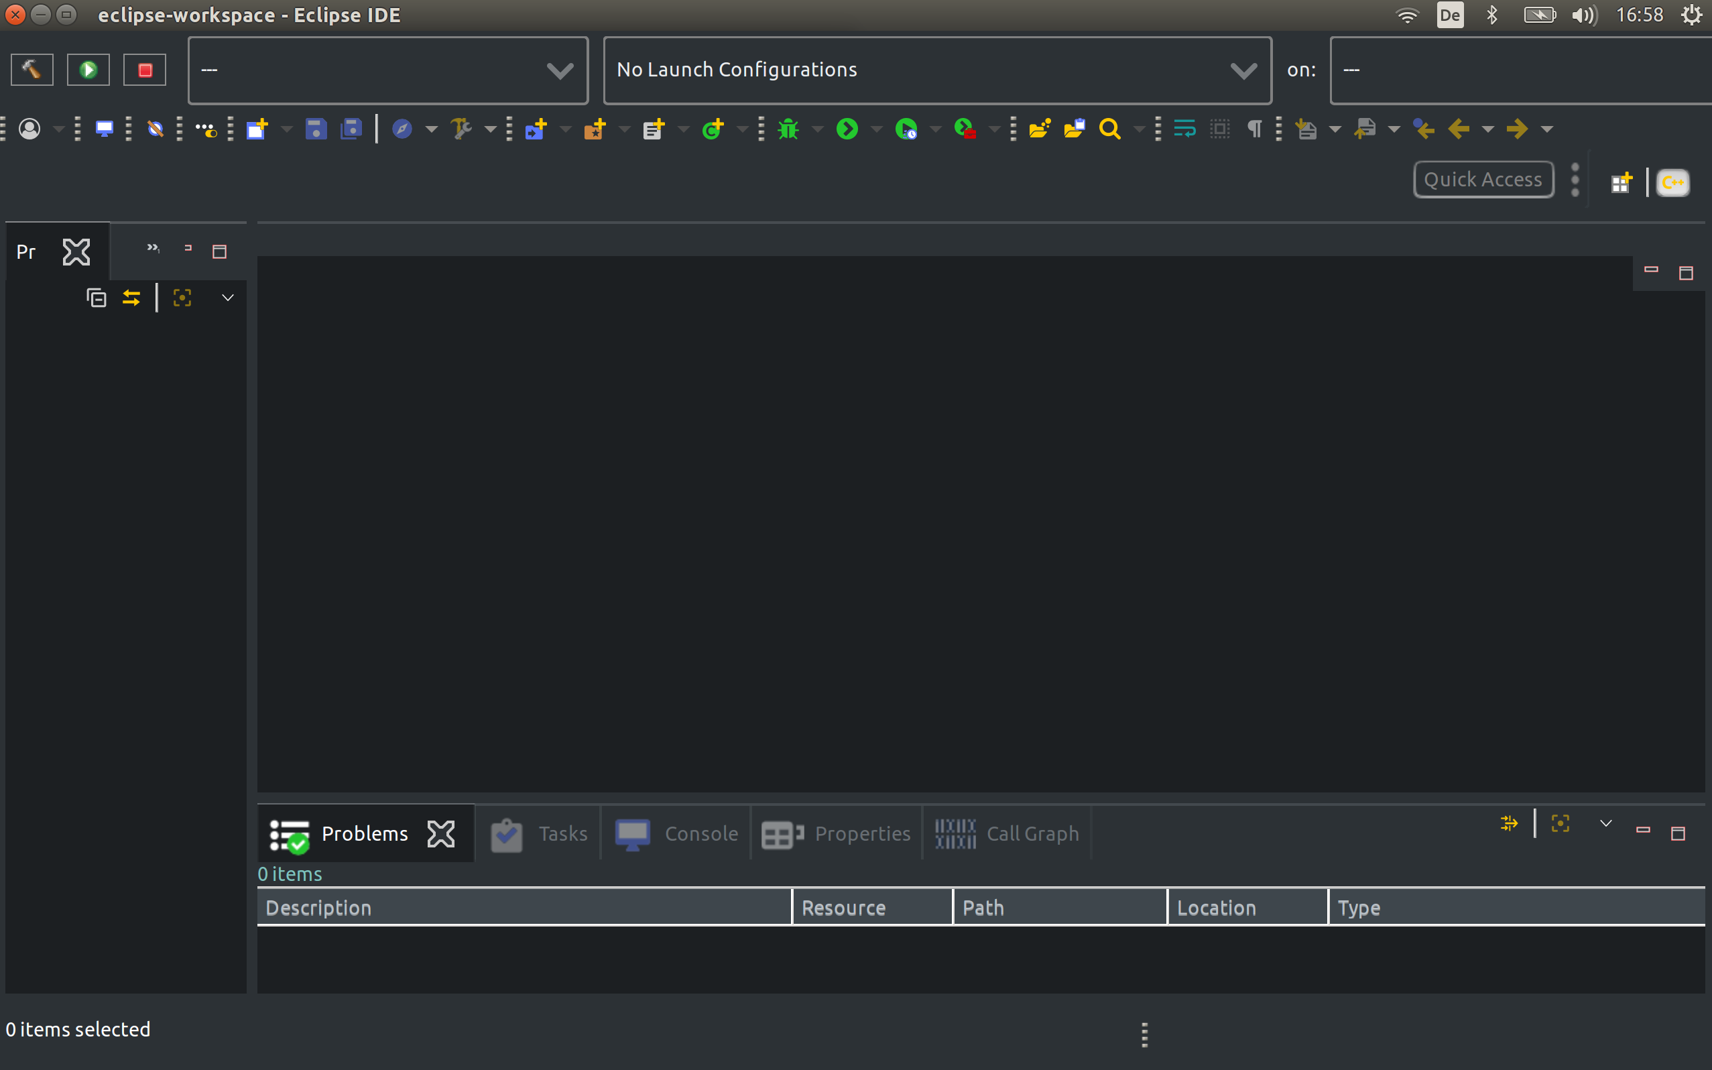The width and height of the screenshot is (1712, 1070).
Task: Toggle Word Wrap in the toolbar
Action: tap(1184, 129)
